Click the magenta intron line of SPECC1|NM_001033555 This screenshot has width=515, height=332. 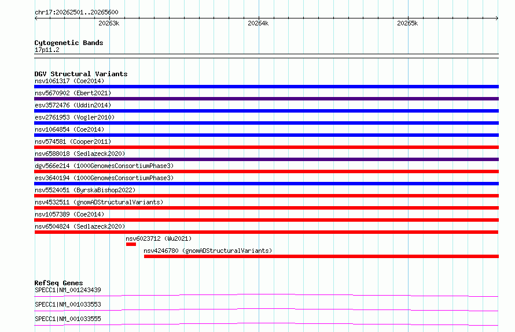266,324
